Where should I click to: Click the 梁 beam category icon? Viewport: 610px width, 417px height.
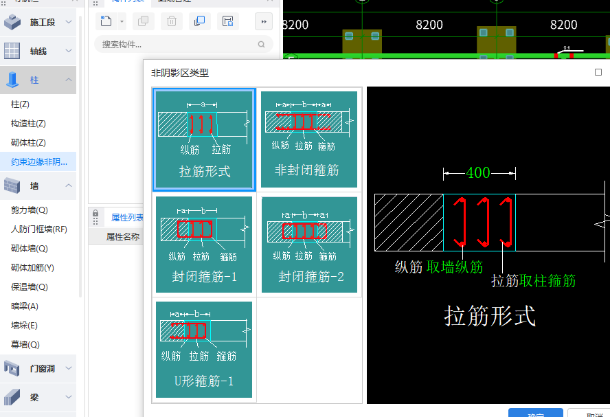[x=12, y=397]
